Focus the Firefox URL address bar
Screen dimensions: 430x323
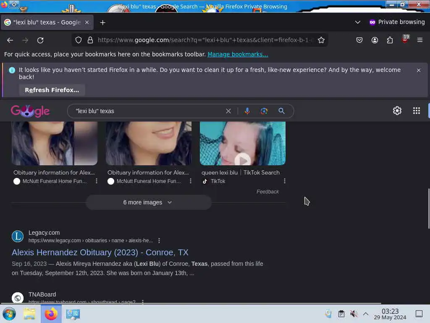205,40
